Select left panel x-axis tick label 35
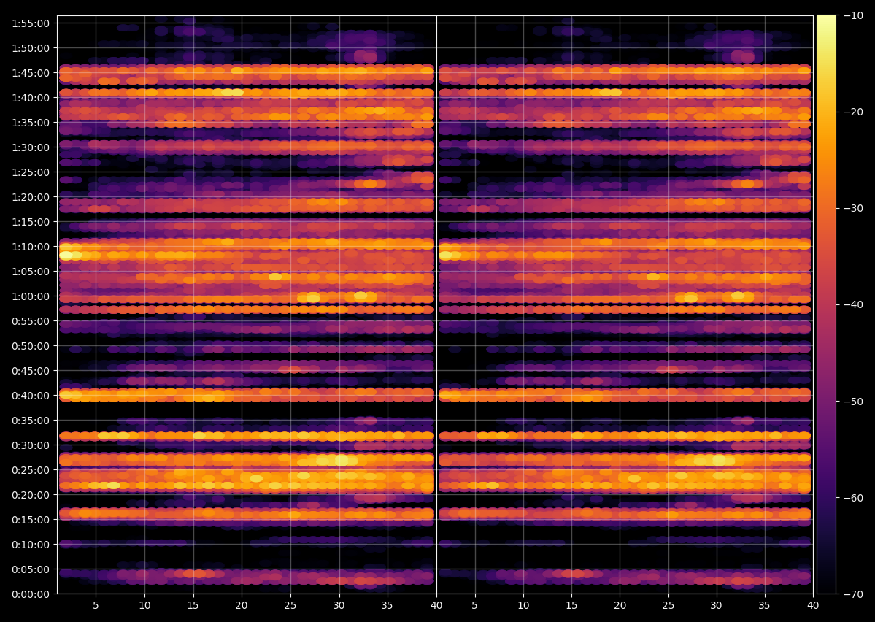The image size is (875, 622). point(388,606)
